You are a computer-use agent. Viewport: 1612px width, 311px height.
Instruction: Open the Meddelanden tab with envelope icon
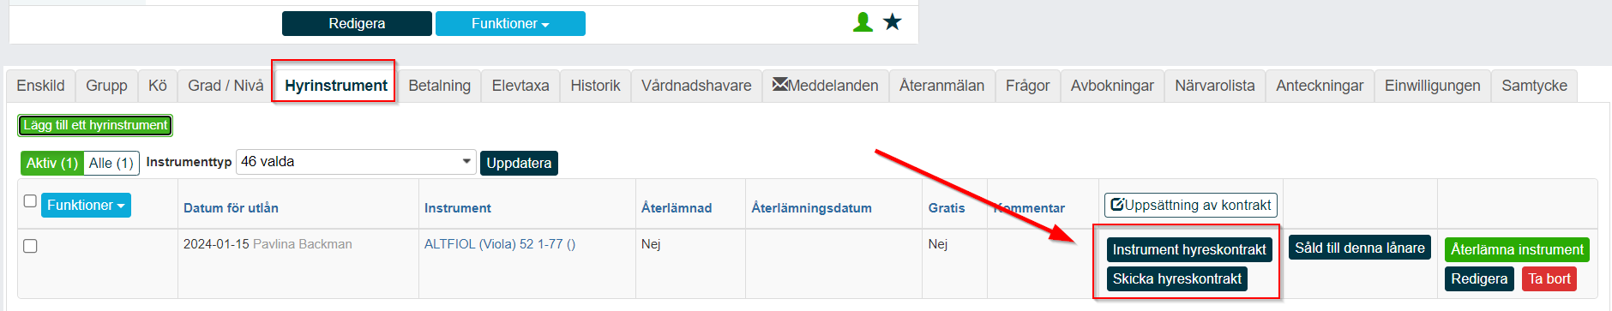coord(825,86)
